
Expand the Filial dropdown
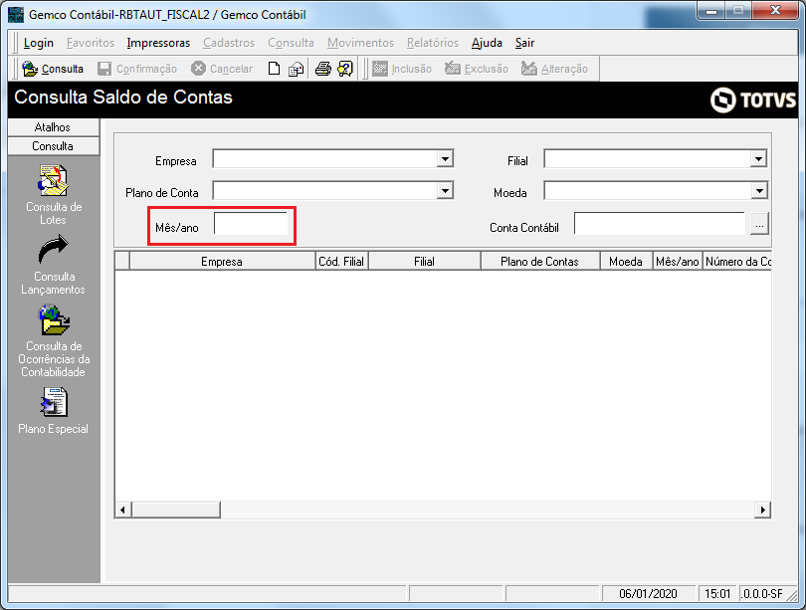click(x=758, y=159)
